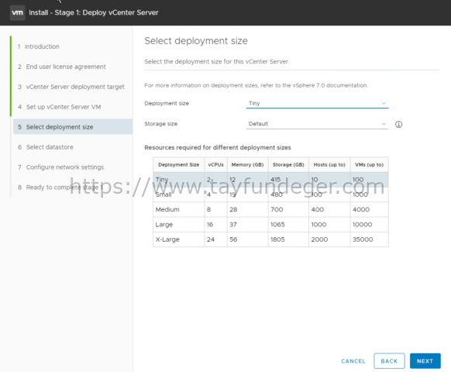Image resolution: width=451 pixels, height=372 pixels.
Task: Select the X-Large deployment size row
Action: pos(270,239)
